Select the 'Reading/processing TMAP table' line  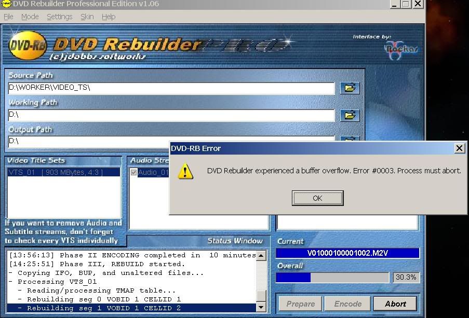131,291
